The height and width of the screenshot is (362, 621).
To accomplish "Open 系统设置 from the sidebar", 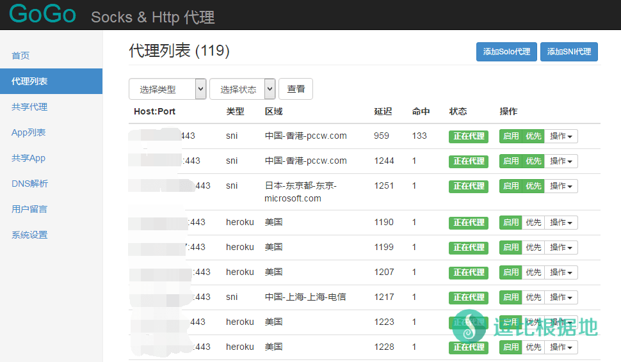I will click(29, 235).
